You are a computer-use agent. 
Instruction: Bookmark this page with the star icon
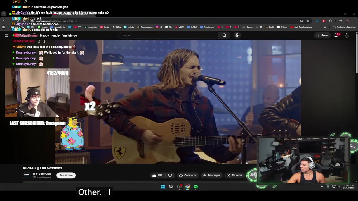pos(308,21)
